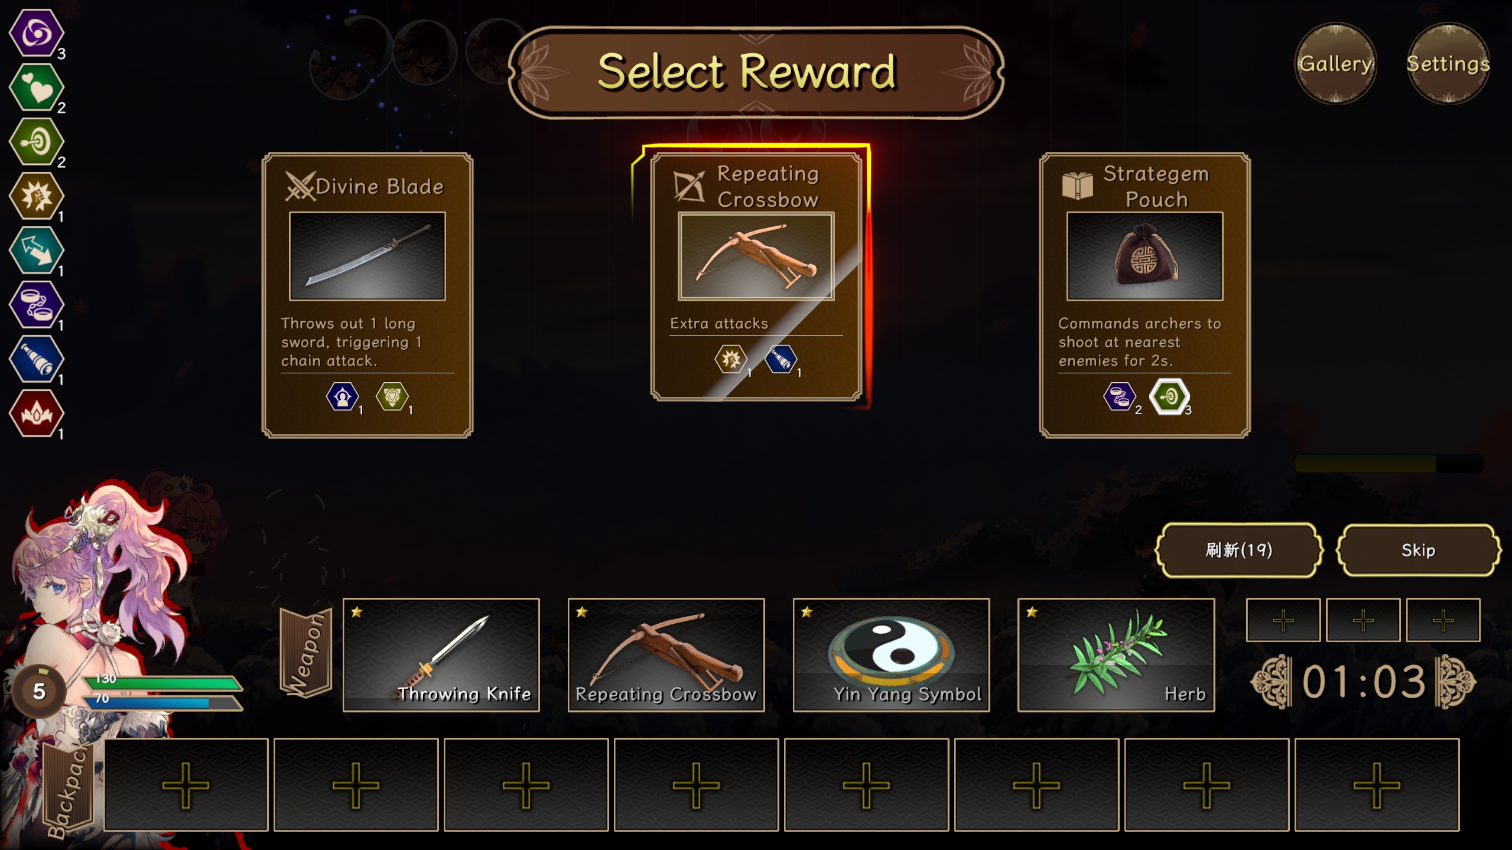Viewport: 1512px width, 850px height.
Task: Select the Yin Yang Symbol weapon slot
Action: pos(891,654)
